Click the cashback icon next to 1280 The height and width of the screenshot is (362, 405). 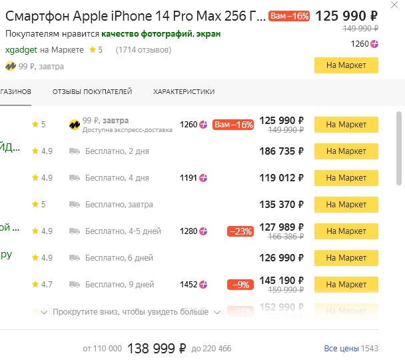203,231
